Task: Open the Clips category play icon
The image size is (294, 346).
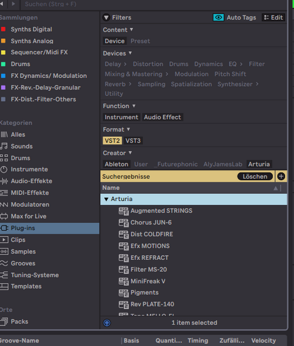Action: click(x=4, y=240)
